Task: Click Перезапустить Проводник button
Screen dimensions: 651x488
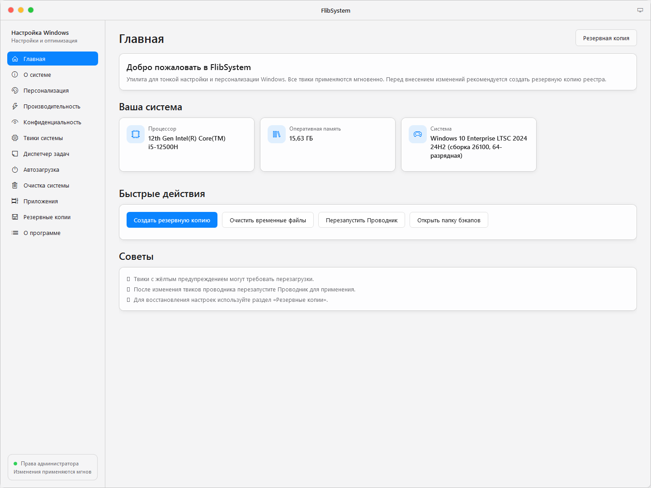Action: click(362, 220)
